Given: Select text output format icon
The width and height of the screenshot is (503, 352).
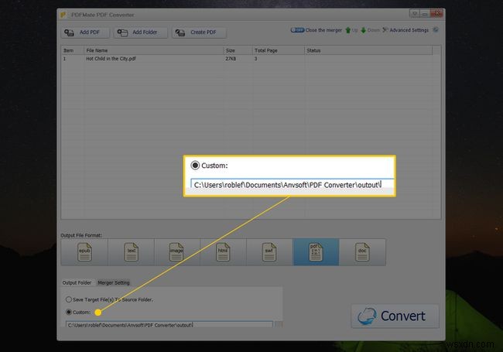Looking at the screenshot, I should pos(132,252).
